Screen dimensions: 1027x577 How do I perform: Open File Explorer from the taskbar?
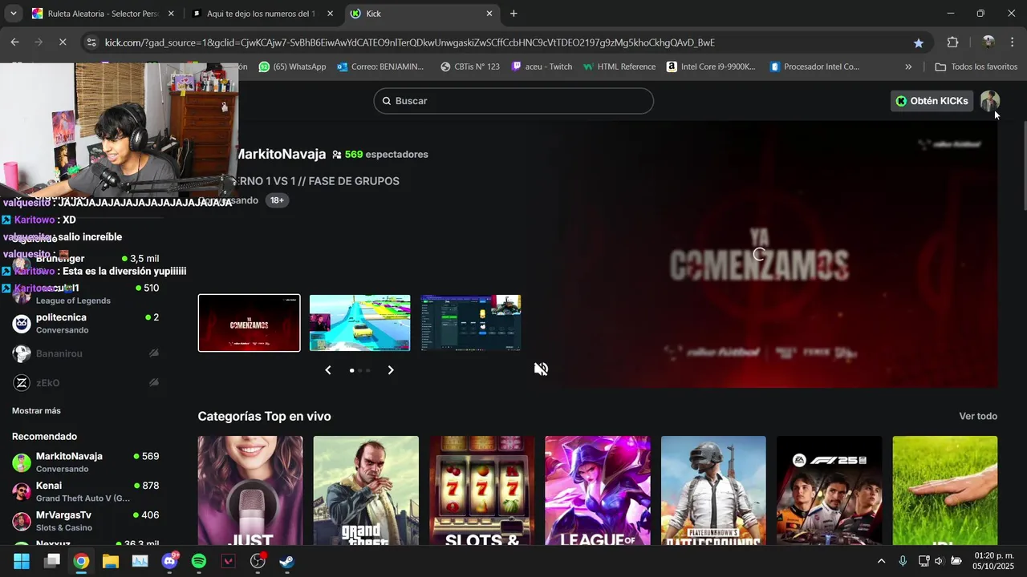coord(110,561)
